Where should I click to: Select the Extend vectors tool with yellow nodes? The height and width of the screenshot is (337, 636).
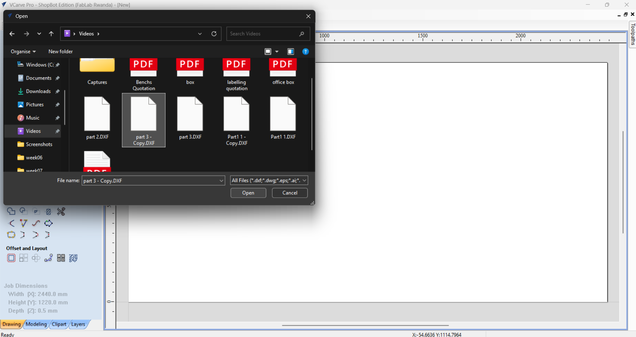(23, 223)
